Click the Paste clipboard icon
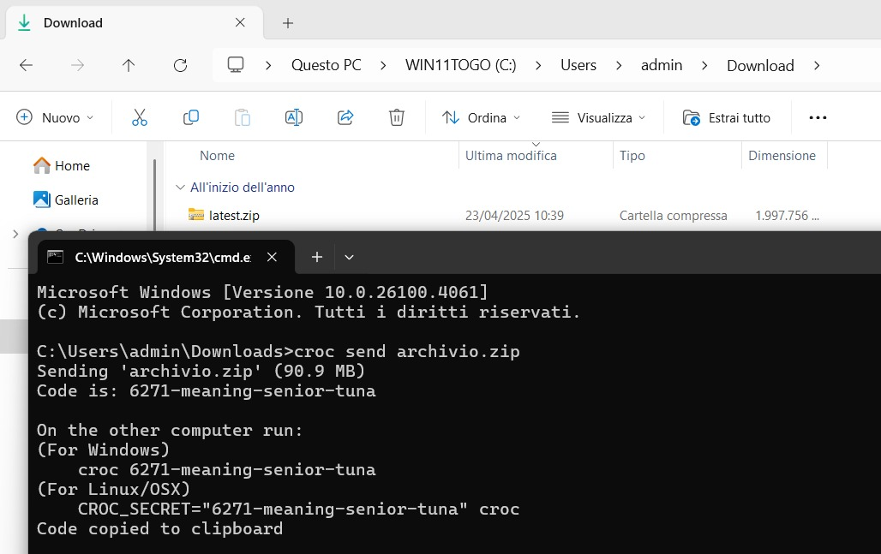The height and width of the screenshot is (554, 881). [243, 117]
